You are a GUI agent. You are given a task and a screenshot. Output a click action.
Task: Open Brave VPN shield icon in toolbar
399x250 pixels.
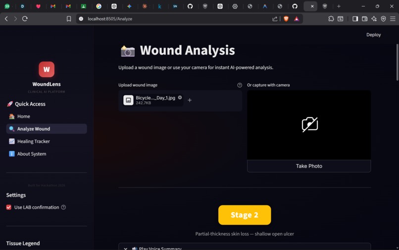tap(383, 19)
